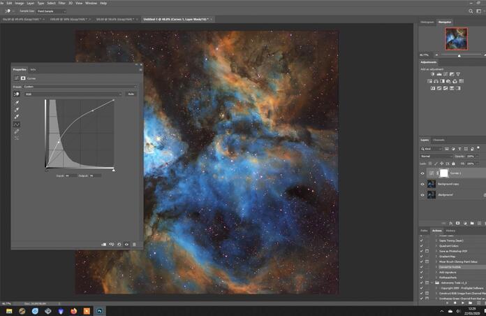Switch to the Histogram tab
This screenshot has height=316, width=486.
point(427,22)
